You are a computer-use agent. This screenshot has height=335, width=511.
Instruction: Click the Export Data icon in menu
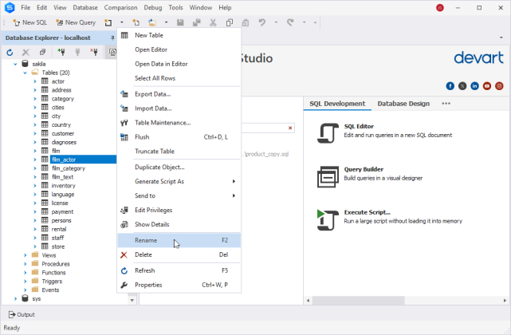pyautogui.click(x=124, y=94)
